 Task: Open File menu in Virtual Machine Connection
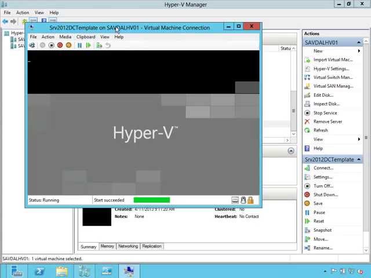[33, 37]
